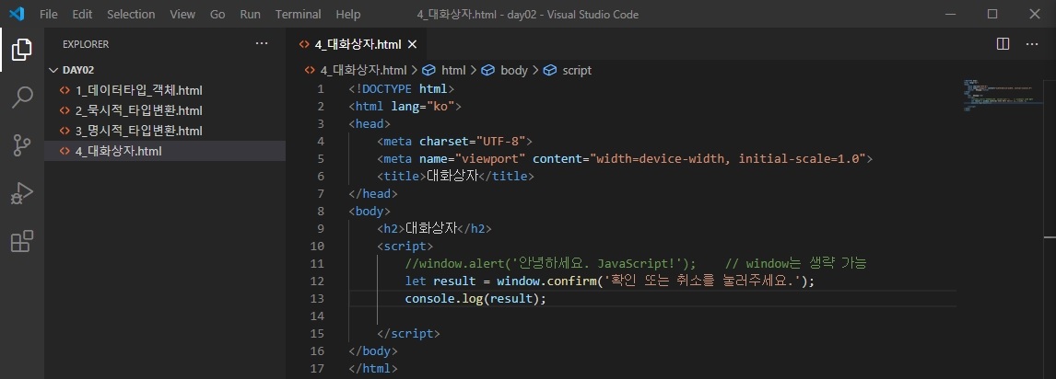
Task: Click the <title>대화상자</title> line
Action: (x=455, y=176)
